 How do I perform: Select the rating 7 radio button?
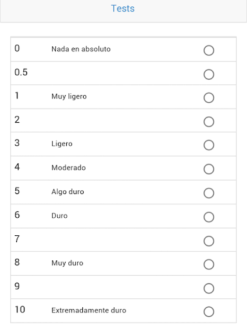coord(209,241)
